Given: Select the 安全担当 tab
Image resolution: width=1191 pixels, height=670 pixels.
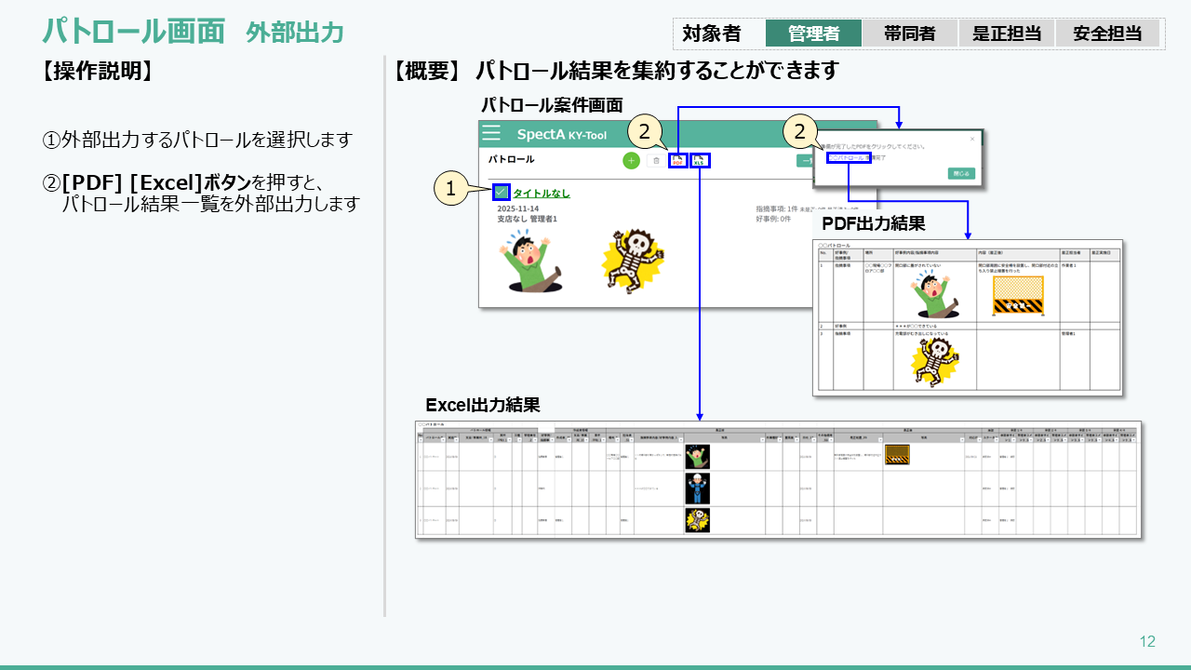Looking at the screenshot, I should pos(1107,33).
